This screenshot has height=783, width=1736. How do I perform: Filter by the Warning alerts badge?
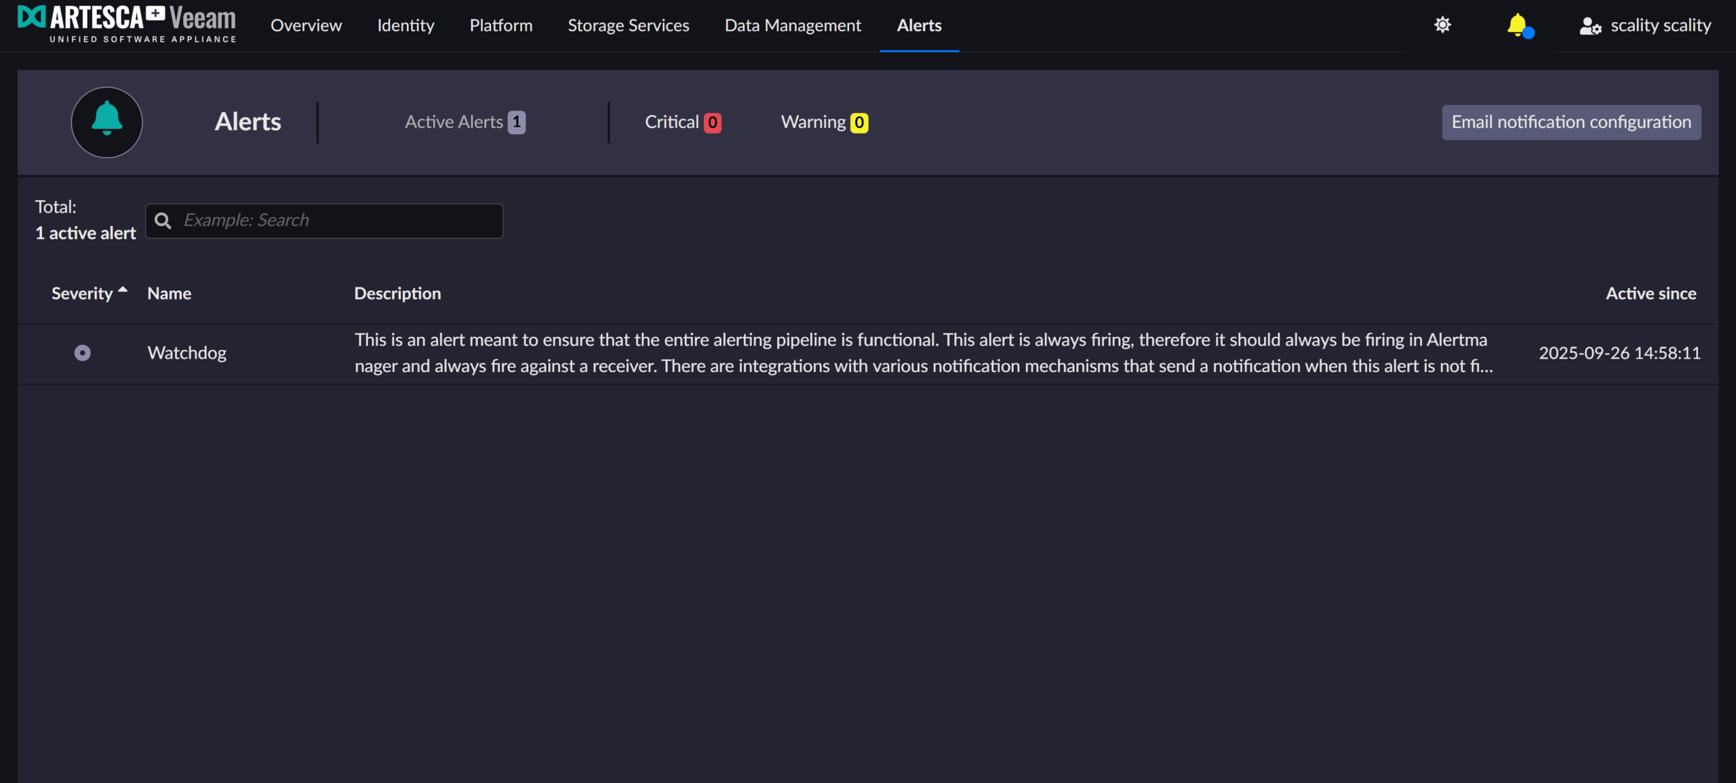click(x=859, y=123)
